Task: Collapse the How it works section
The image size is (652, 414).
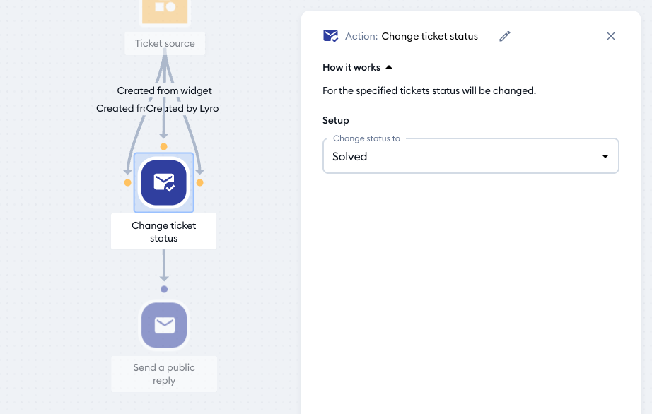Action: coord(357,67)
